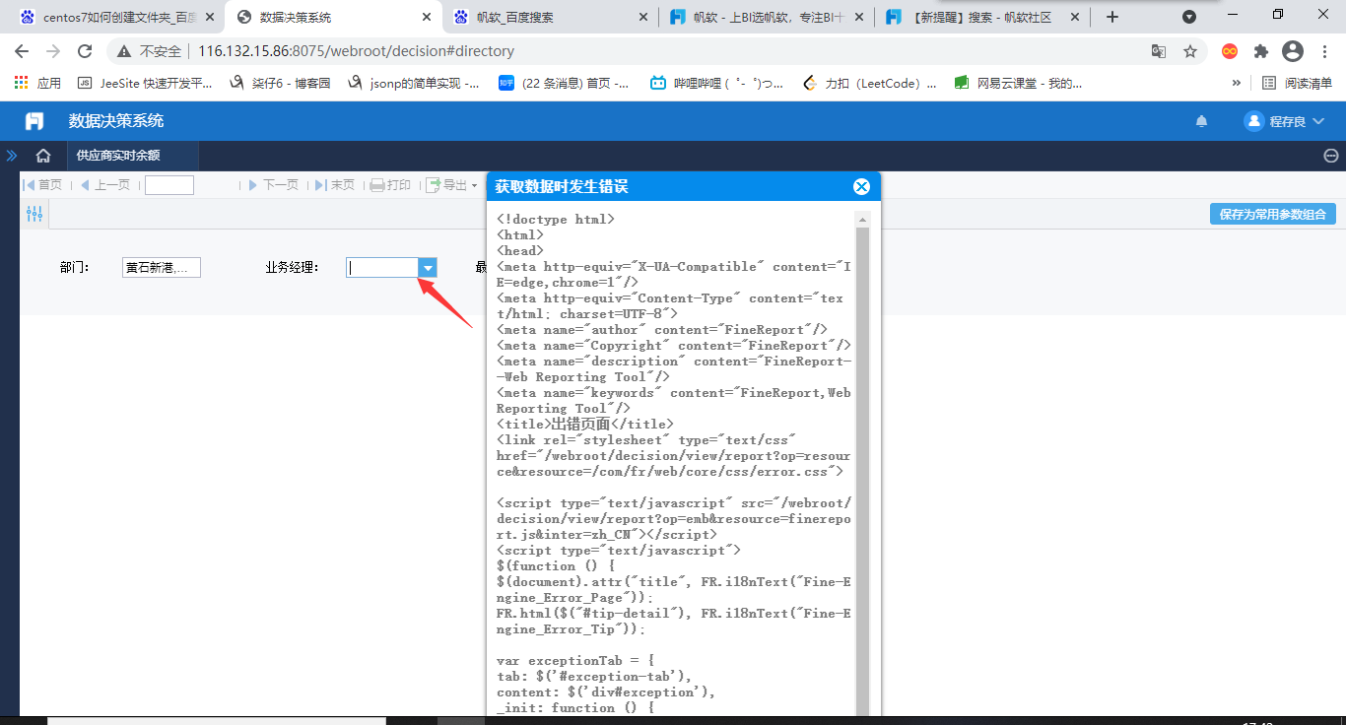The height and width of the screenshot is (725, 1346).
Task: Click 保存为常用参数组合 button
Action: [1273, 214]
